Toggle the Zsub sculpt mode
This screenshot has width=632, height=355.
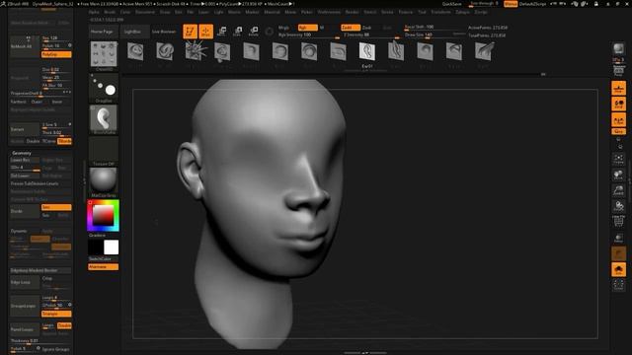tap(366, 28)
